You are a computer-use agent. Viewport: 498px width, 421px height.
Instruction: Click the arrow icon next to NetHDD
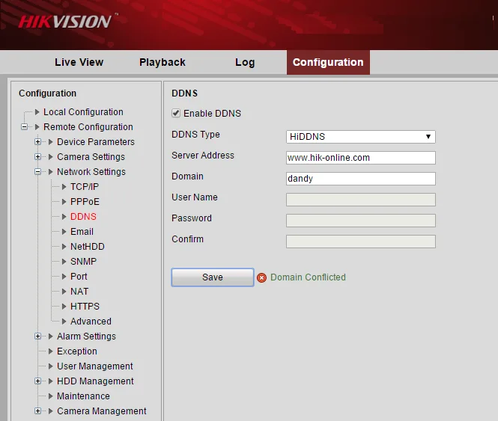pyautogui.click(x=64, y=247)
